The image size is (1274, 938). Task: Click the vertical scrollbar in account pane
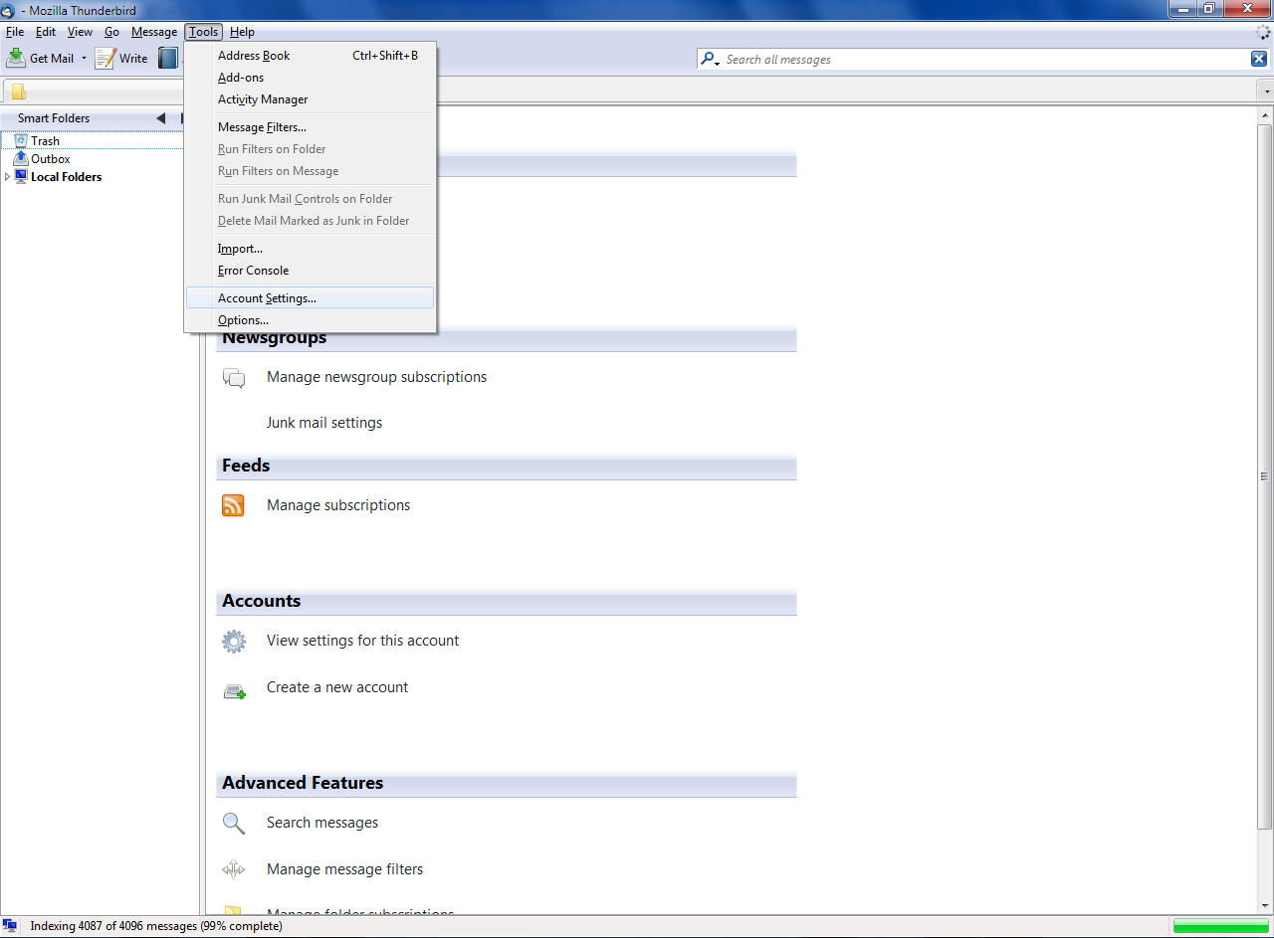point(1266,477)
